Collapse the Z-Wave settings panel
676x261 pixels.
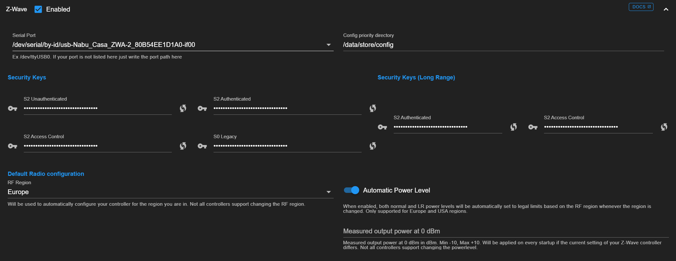[x=666, y=9]
